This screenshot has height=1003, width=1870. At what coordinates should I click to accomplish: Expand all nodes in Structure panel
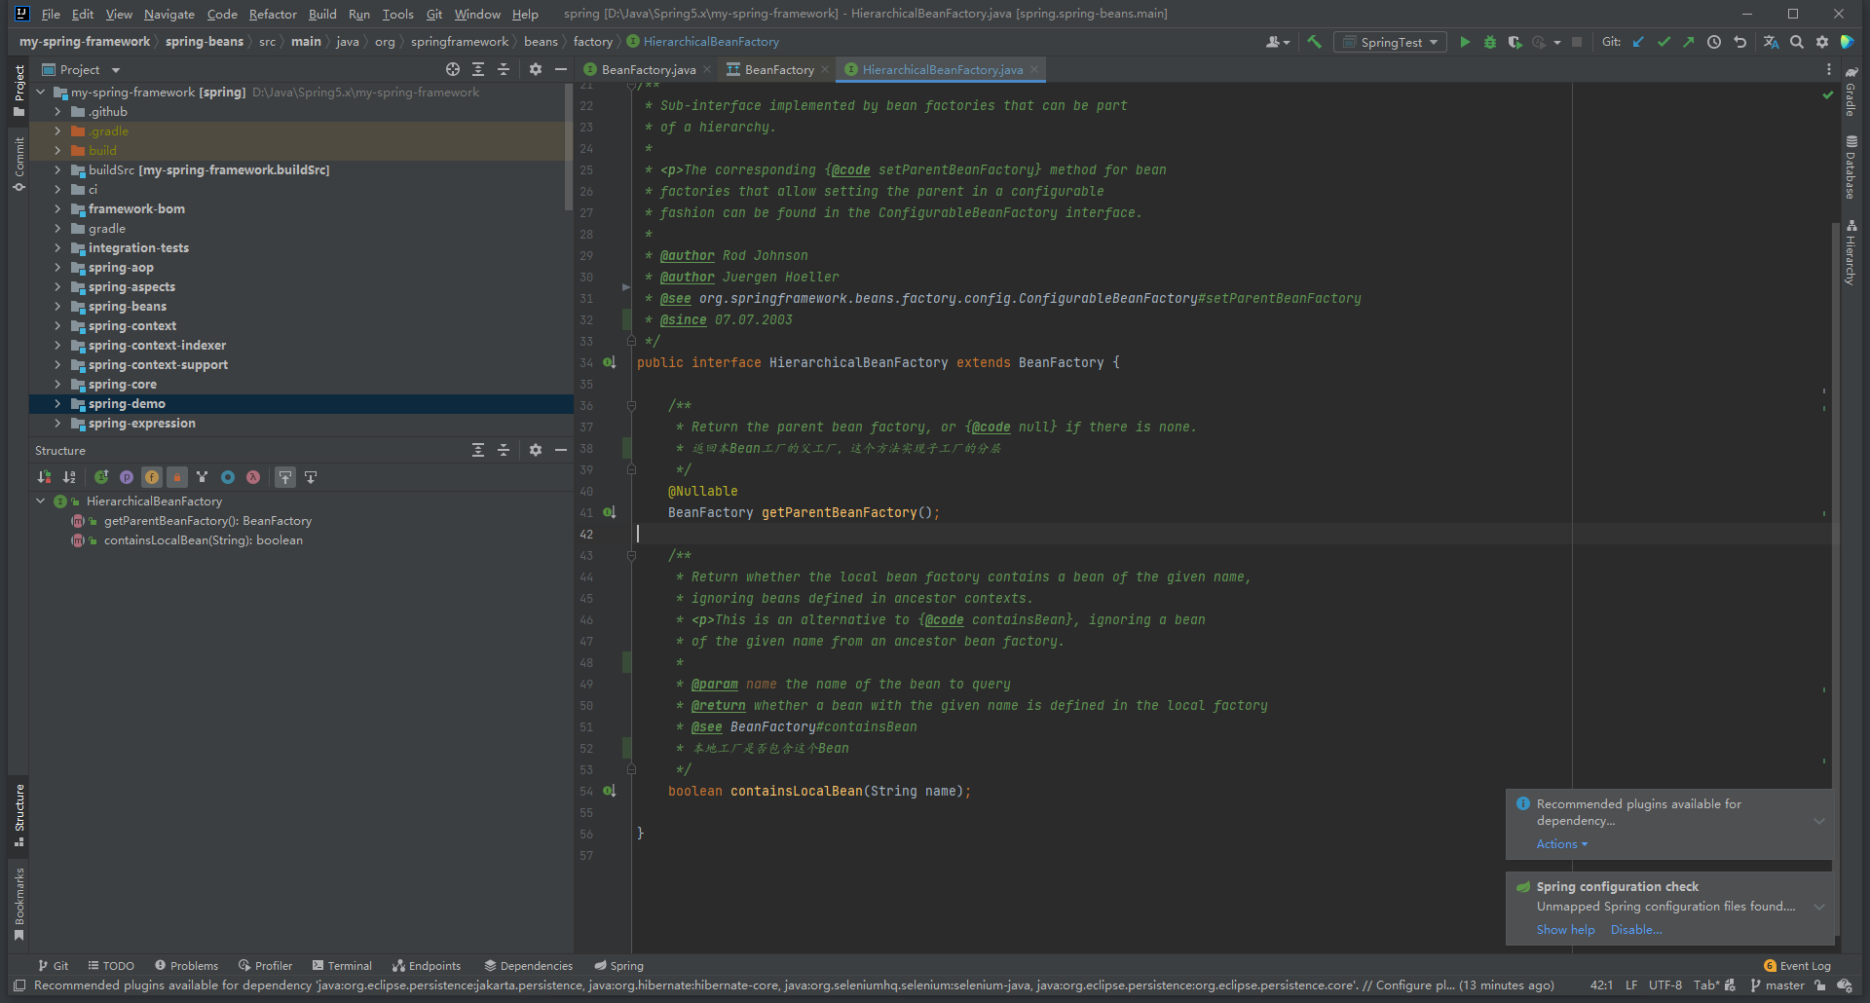click(478, 450)
